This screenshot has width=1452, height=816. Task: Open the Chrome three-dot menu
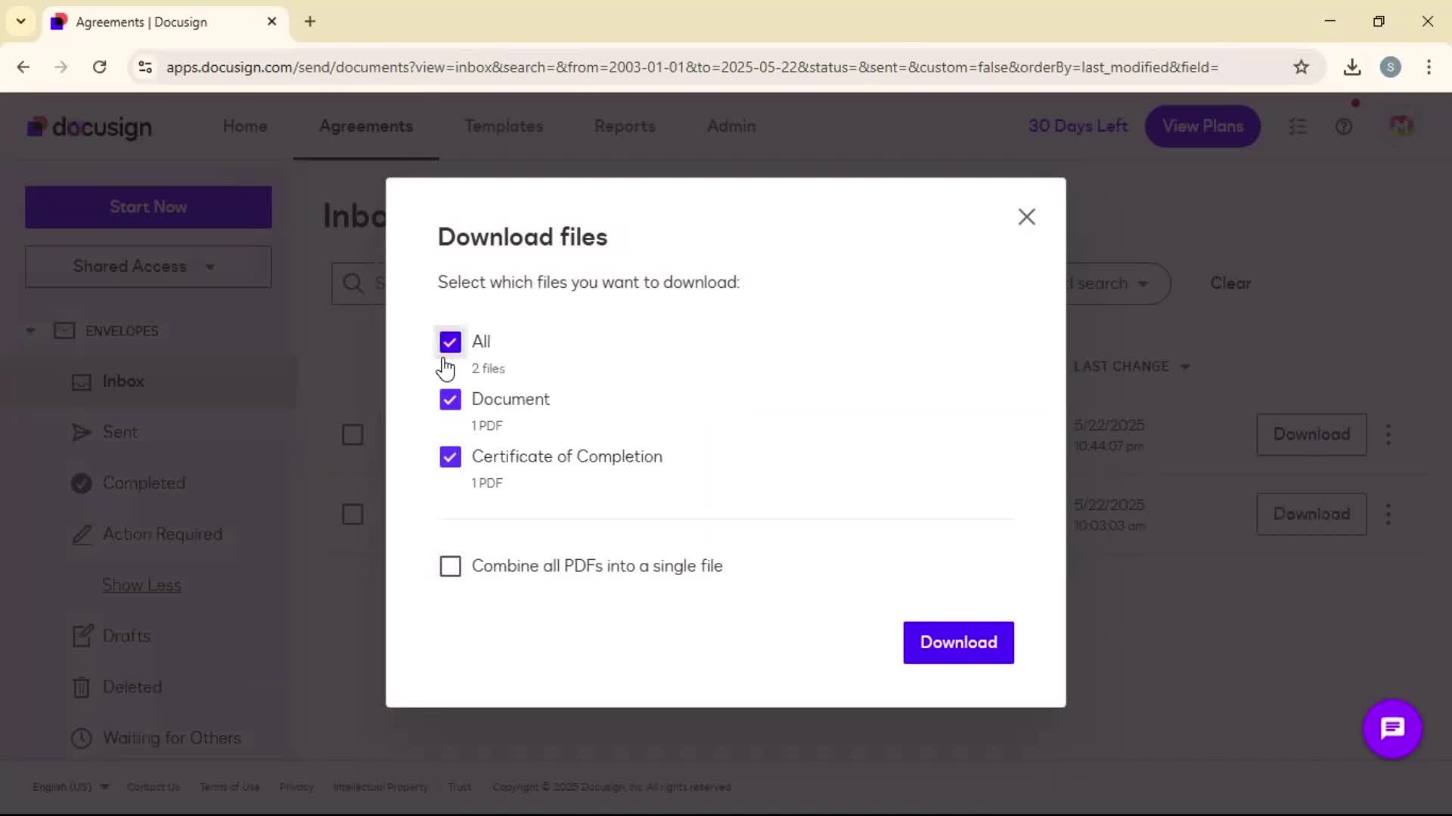(x=1429, y=67)
